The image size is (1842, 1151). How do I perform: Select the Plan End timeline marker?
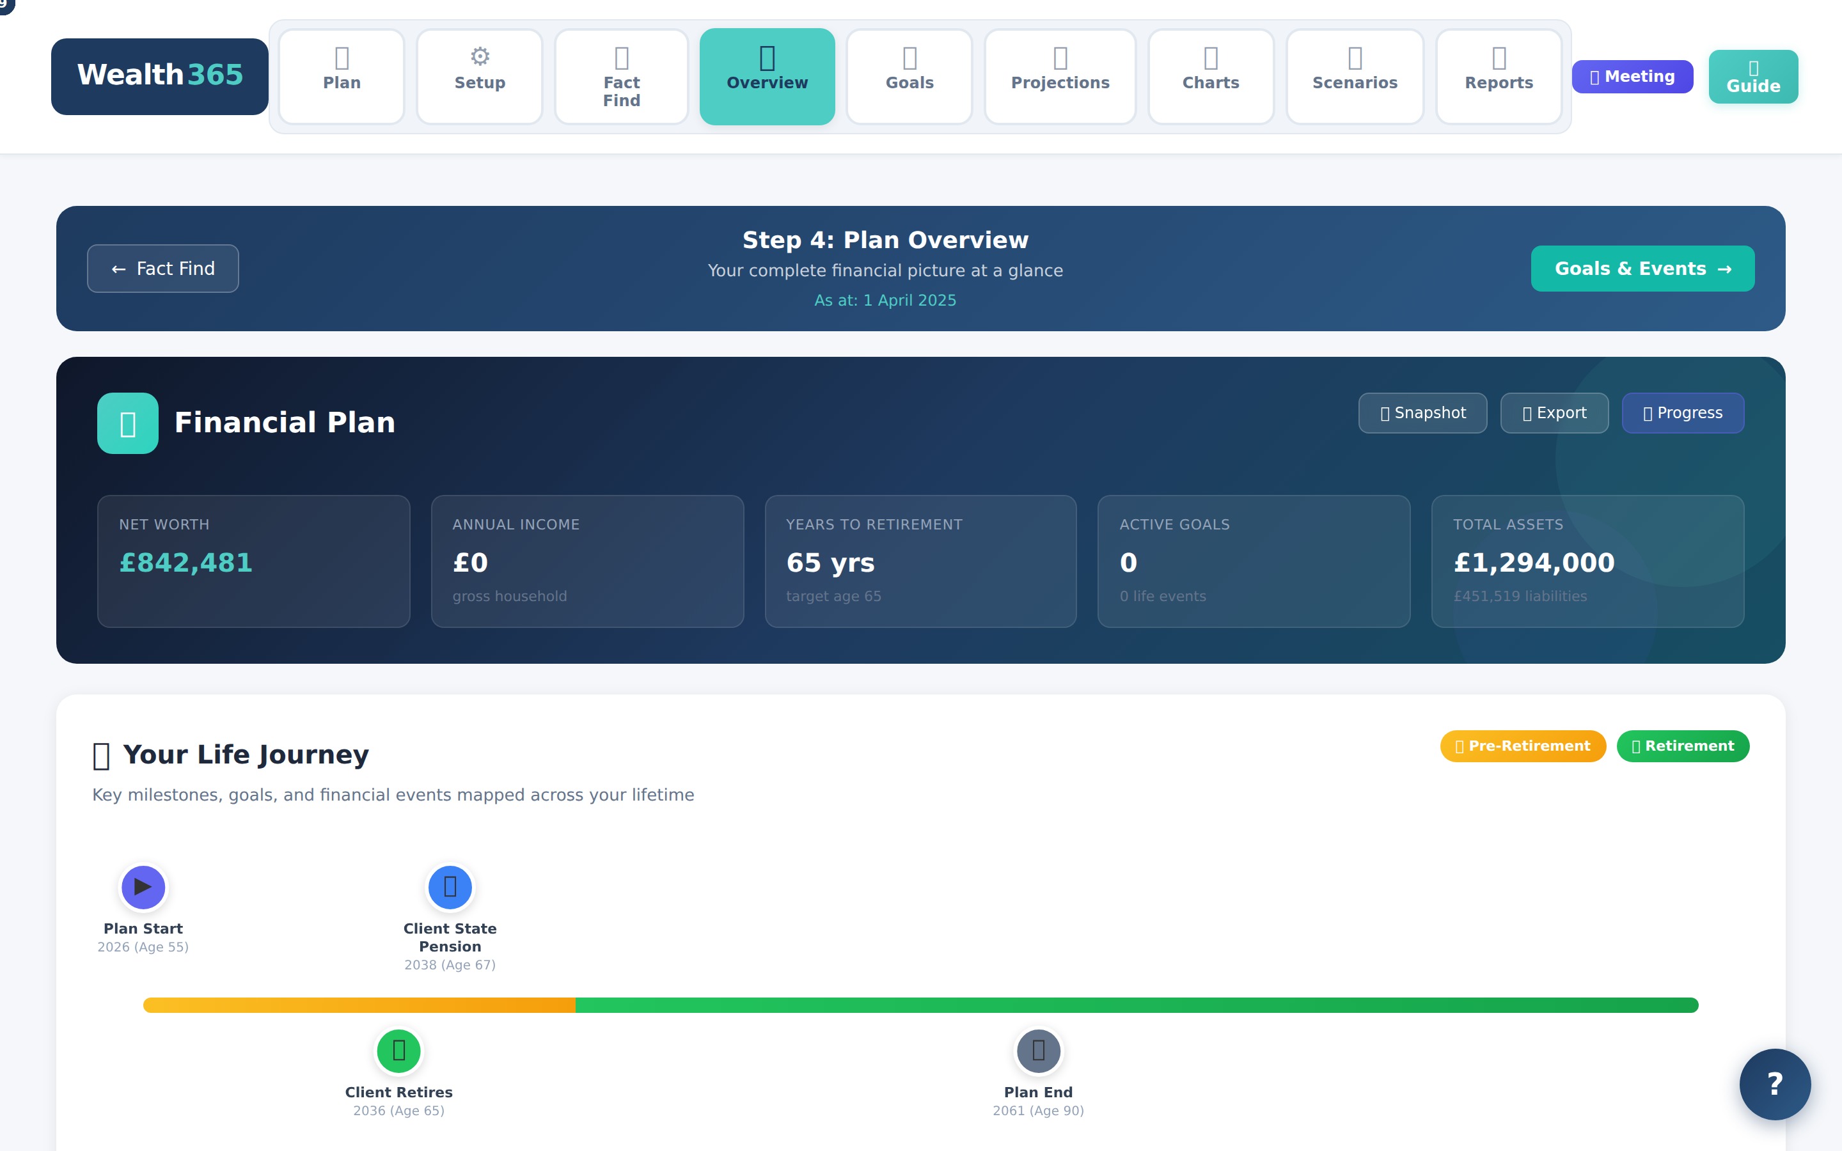(x=1037, y=1051)
